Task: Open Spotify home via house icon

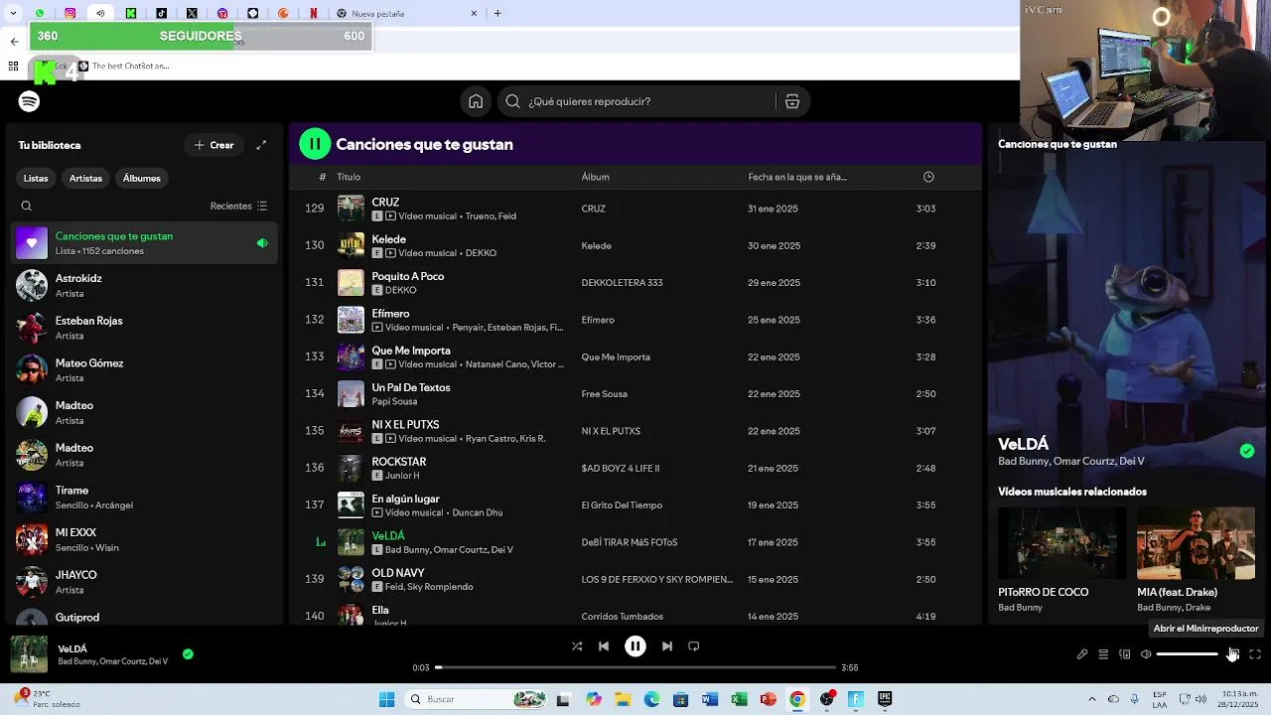Action: click(476, 101)
